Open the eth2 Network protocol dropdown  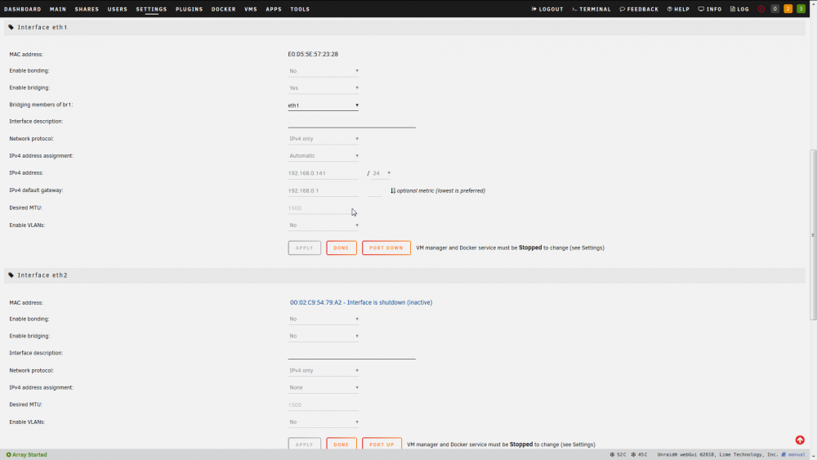click(323, 370)
